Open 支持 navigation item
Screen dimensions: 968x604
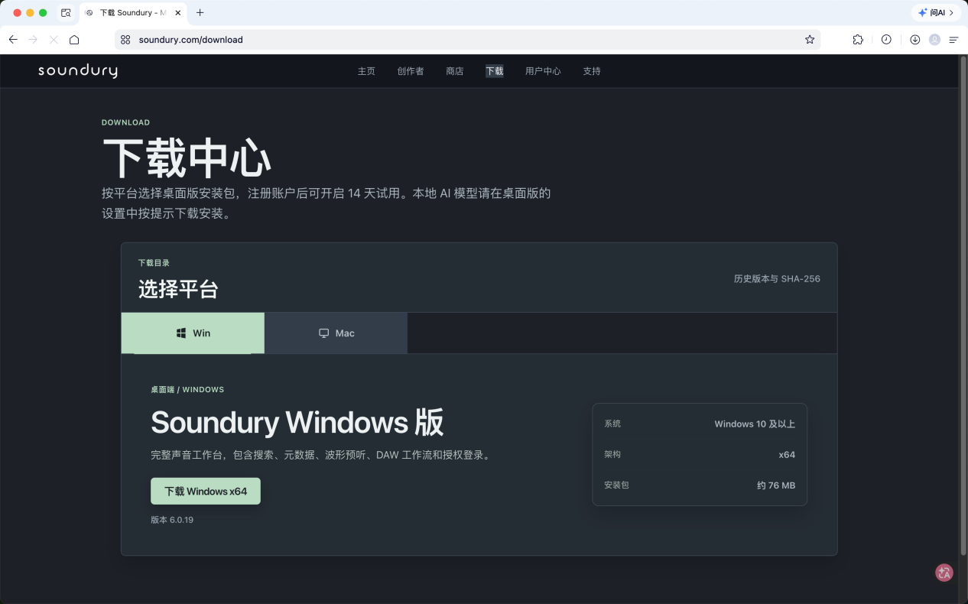[592, 71]
